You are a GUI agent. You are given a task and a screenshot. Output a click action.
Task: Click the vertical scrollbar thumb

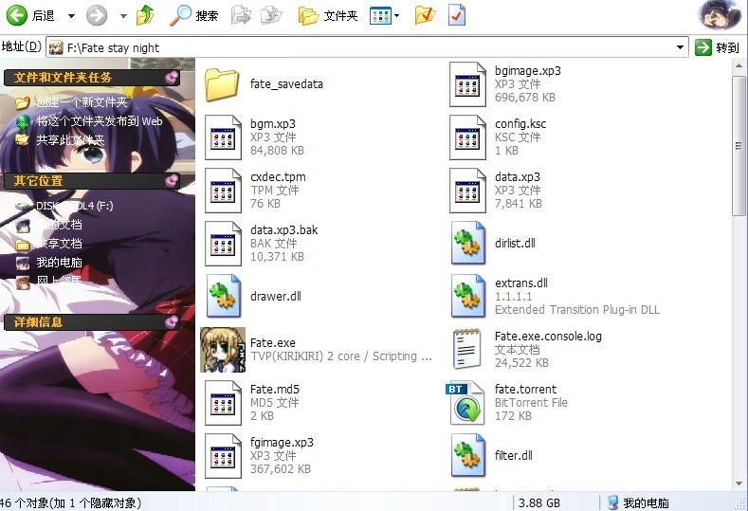coord(739,145)
